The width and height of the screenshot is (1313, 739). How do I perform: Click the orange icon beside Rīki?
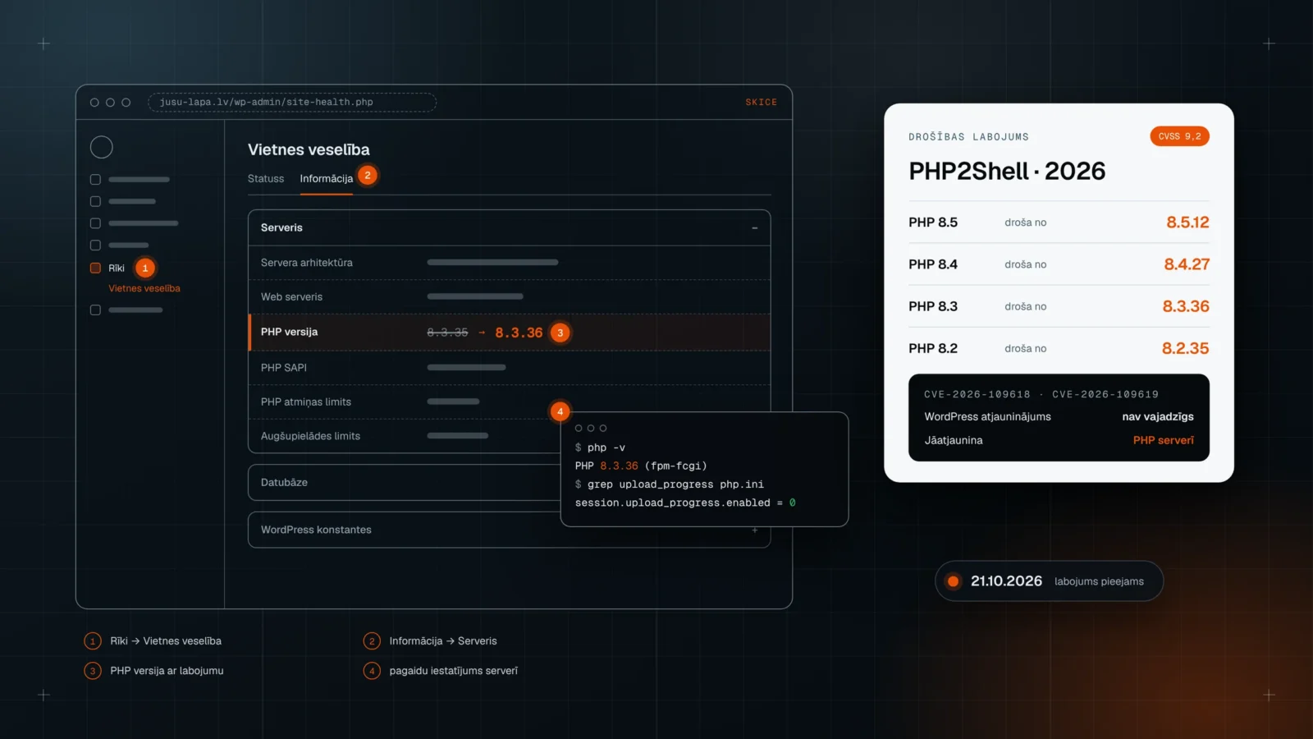coord(95,268)
